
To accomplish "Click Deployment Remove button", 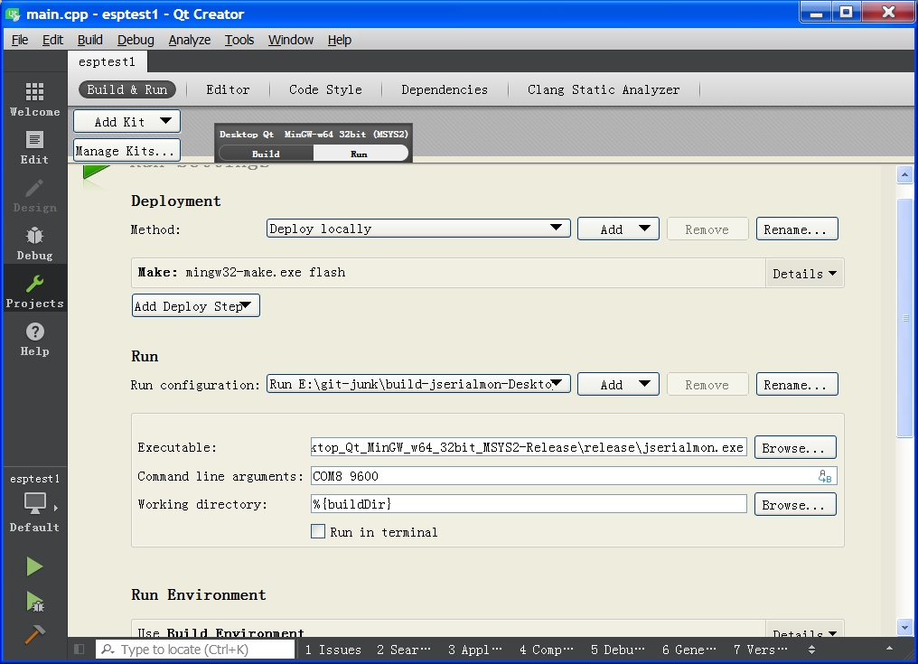I will pos(707,229).
